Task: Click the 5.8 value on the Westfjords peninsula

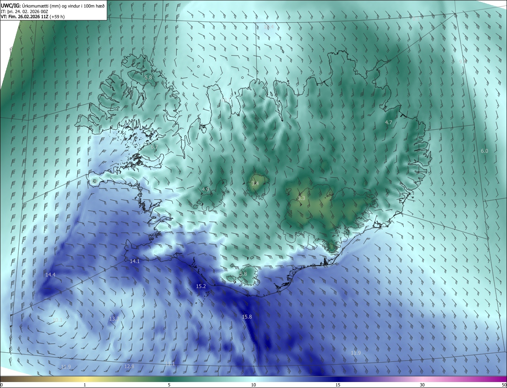Action: (x=148, y=78)
